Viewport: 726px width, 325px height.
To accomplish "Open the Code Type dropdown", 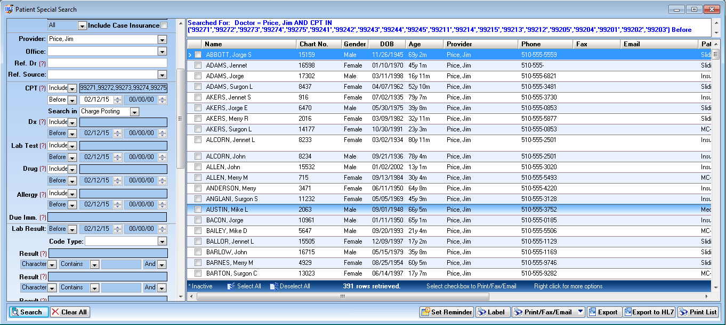I will pos(162,241).
